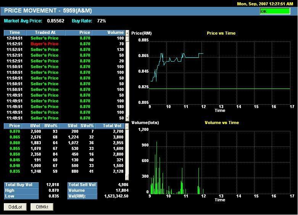Sort by the Time column header
The width and height of the screenshot is (298, 215).
coord(14,33)
